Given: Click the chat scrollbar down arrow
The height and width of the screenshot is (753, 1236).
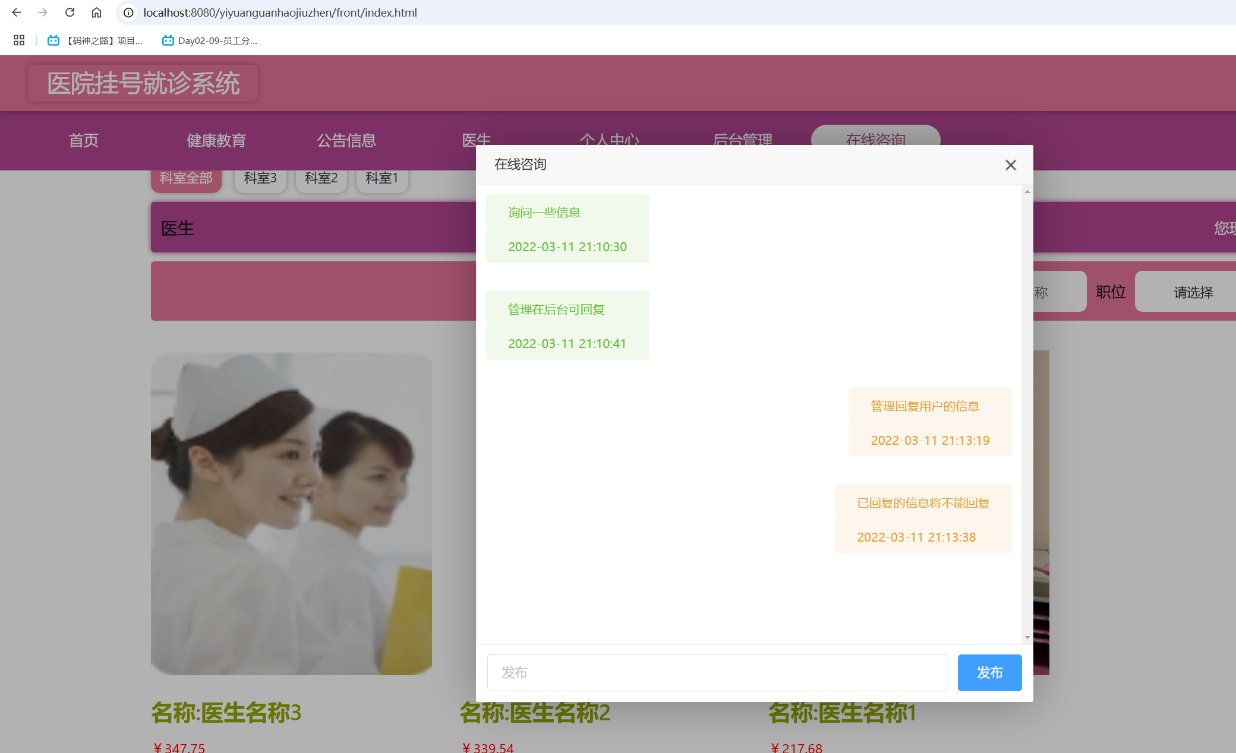Looking at the screenshot, I should [1027, 638].
